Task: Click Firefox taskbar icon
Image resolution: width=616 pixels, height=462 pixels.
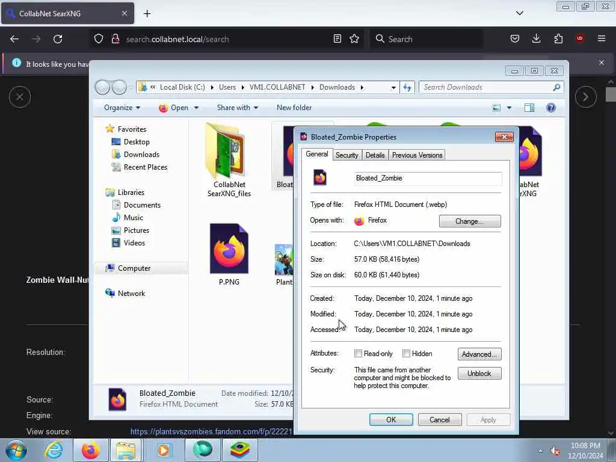Action: [90, 450]
